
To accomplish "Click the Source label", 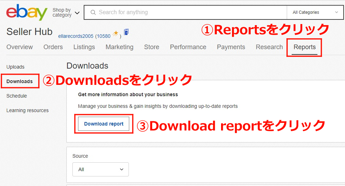I will [x=80, y=156].
